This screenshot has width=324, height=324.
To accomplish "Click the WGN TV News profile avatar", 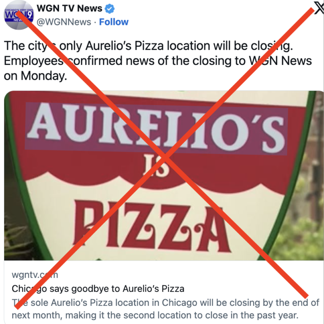I will 19,15.
